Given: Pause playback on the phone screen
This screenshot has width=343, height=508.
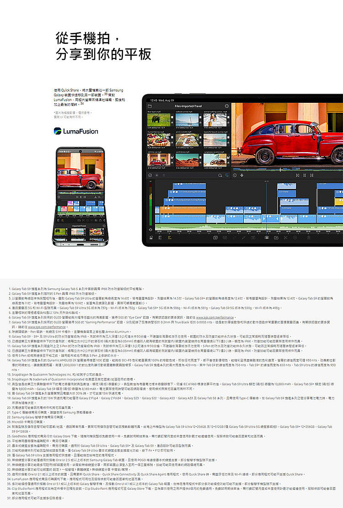Looking at the screenshot, I should point(80,197).
